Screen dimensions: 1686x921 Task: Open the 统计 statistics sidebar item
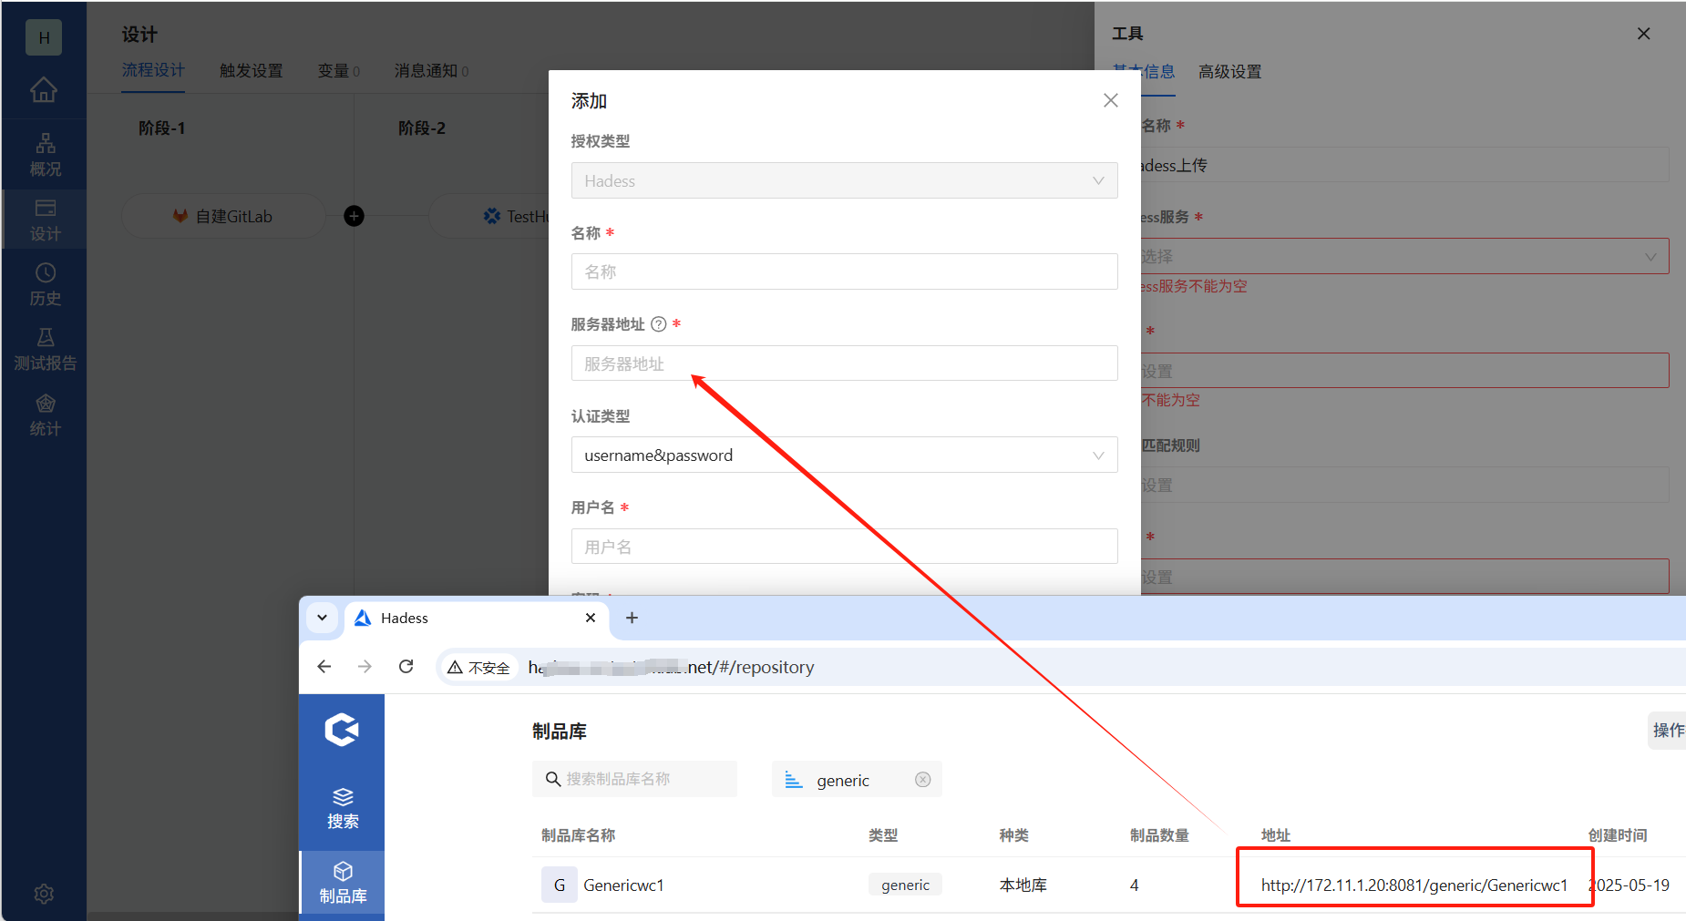[x=45, y=415]
